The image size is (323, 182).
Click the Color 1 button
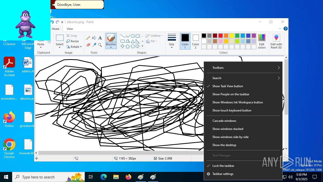click(x=185, y=41)
